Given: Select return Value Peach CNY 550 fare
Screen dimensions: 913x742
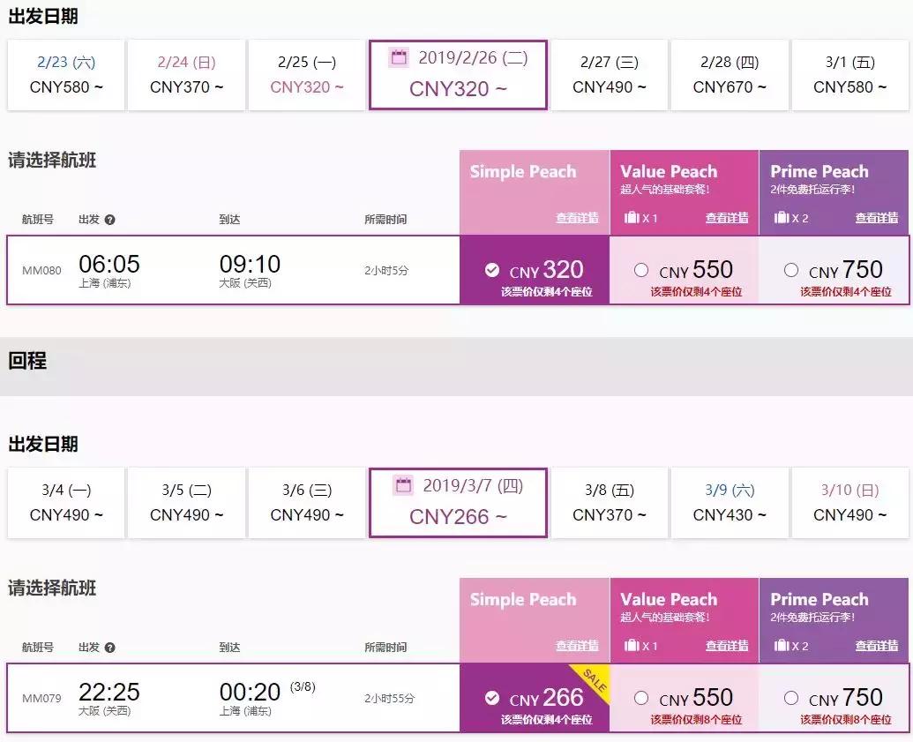Looking at the screenshot, I should 641,698.
